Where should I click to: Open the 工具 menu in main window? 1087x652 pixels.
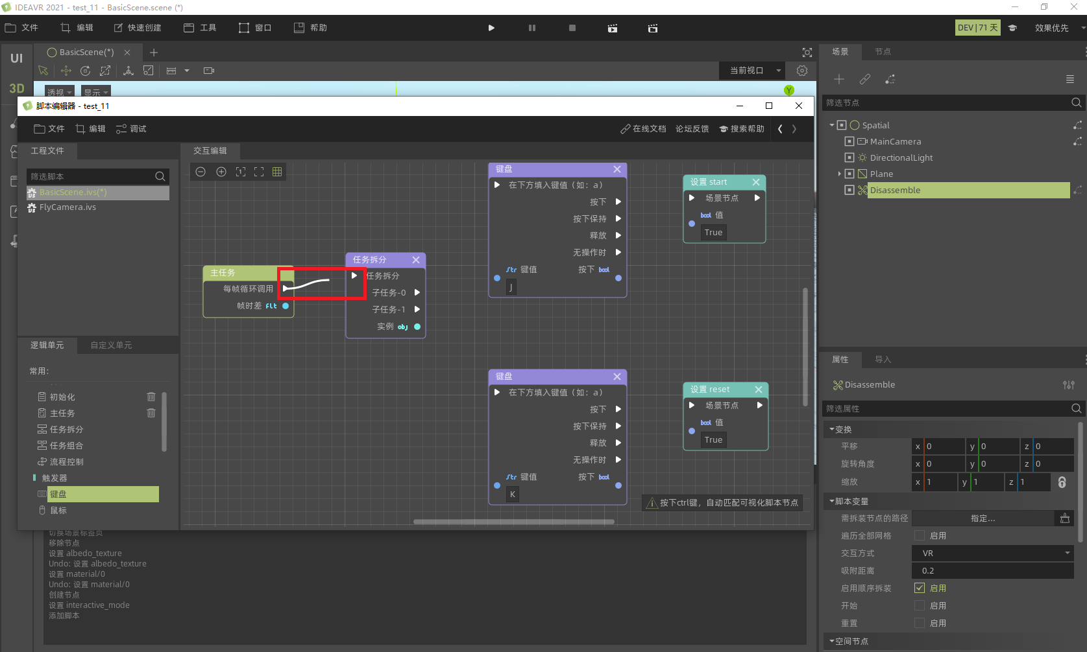(201, 28)
